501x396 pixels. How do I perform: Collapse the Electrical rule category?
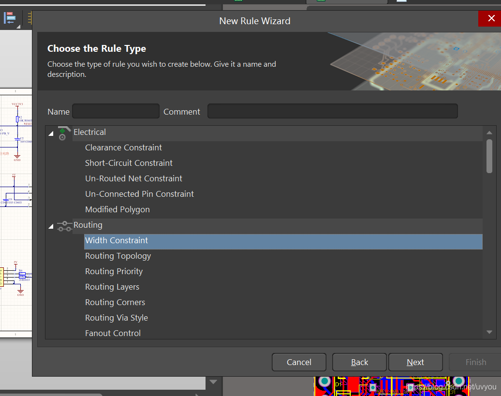point(51,133)
